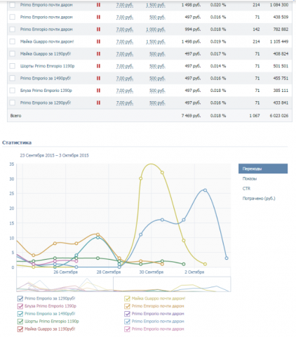
Task: Open ad Primo Emropio почти даром from table
Action: click(x=46, y=29)
